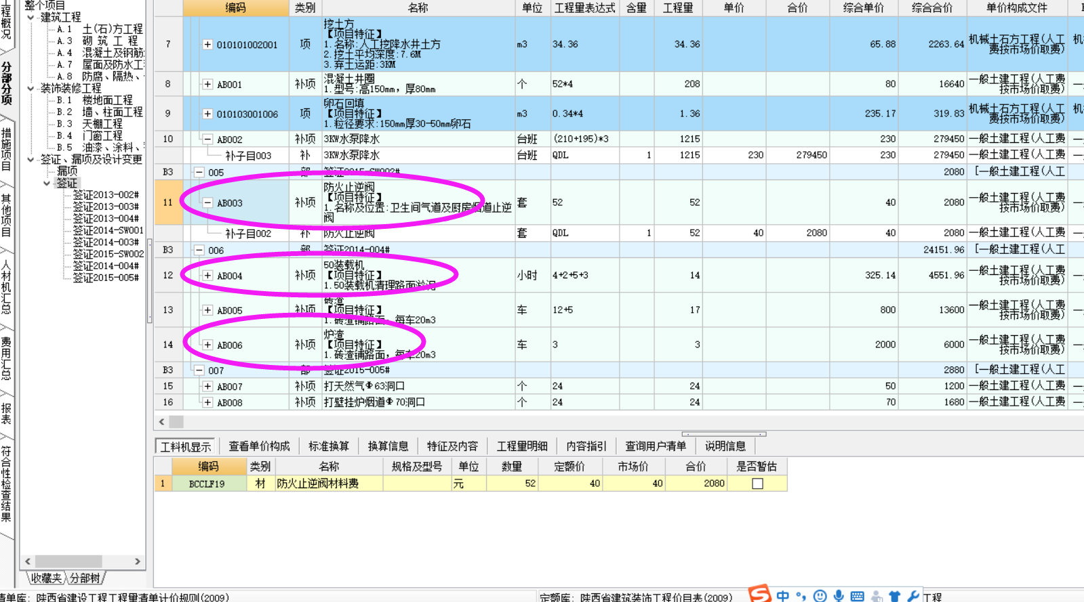
Task: Click the Sogou input method logo icon
Action: 760,594
